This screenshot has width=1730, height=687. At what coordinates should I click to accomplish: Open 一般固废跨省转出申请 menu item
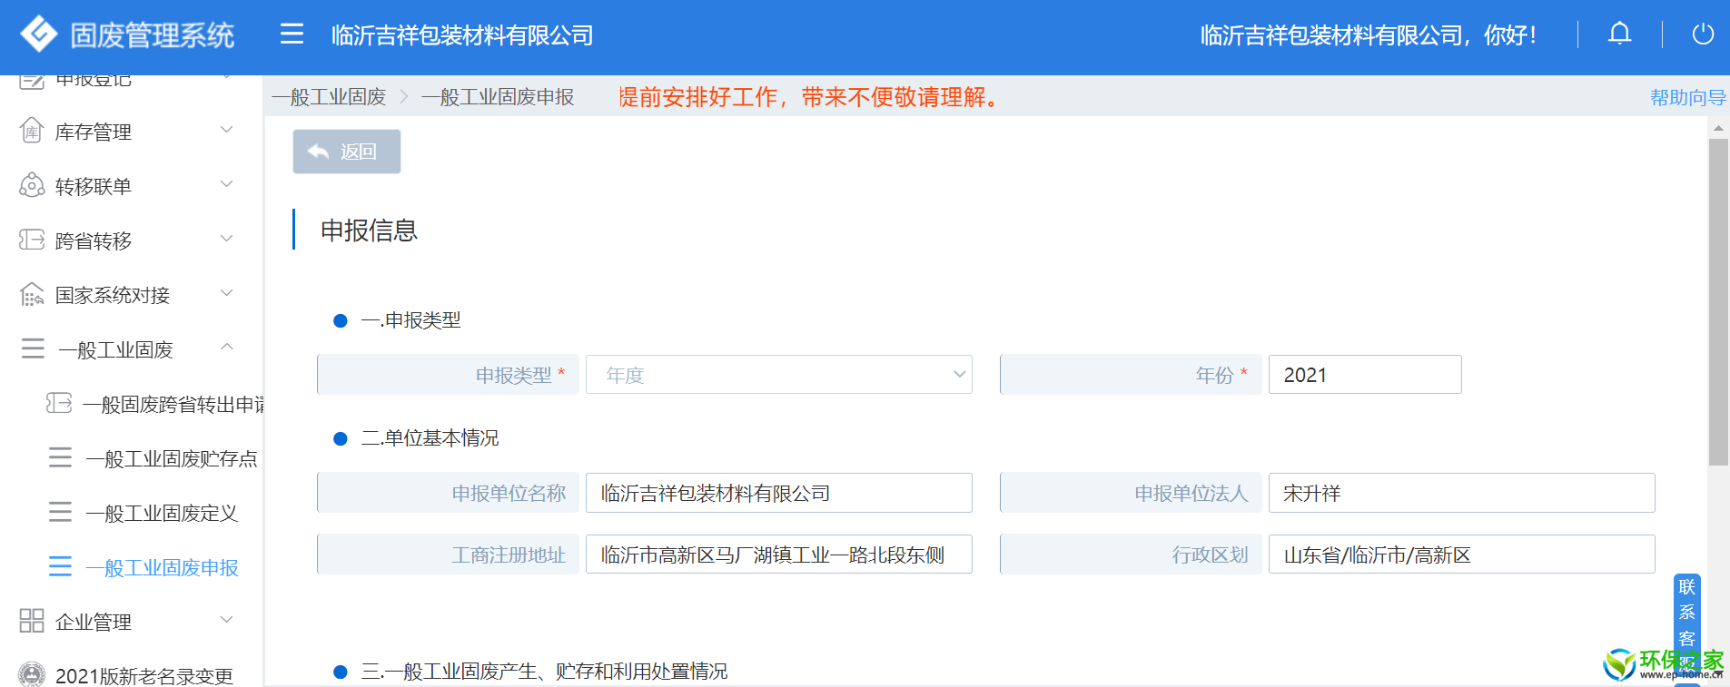173,405
